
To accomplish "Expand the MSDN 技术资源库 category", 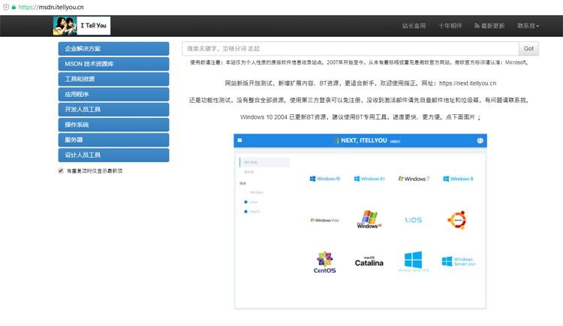I will [x=113, y=64].
